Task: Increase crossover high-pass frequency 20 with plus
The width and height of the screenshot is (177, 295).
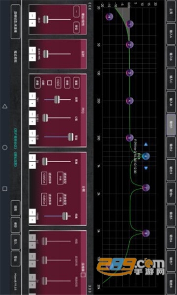Action: point(32,165)
